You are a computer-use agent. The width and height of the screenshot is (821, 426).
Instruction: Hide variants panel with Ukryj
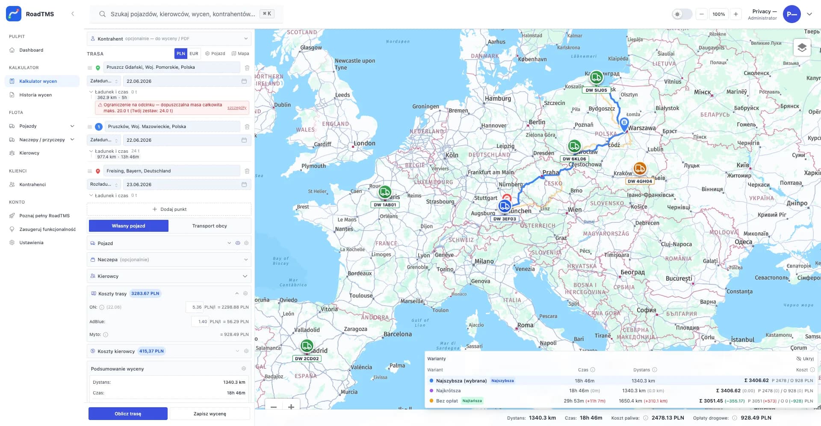point(805,359)
